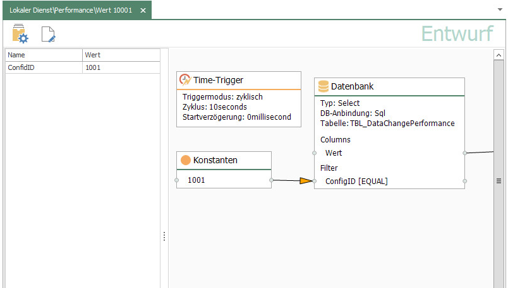
Task: Click the Filter section label
Action: pos(329,168)
